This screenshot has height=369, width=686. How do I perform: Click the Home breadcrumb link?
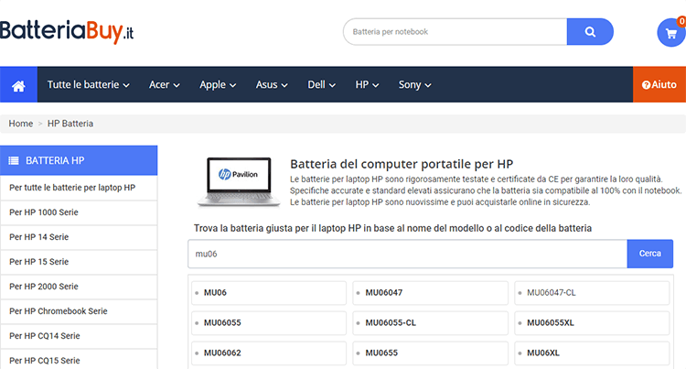(21, 123)
